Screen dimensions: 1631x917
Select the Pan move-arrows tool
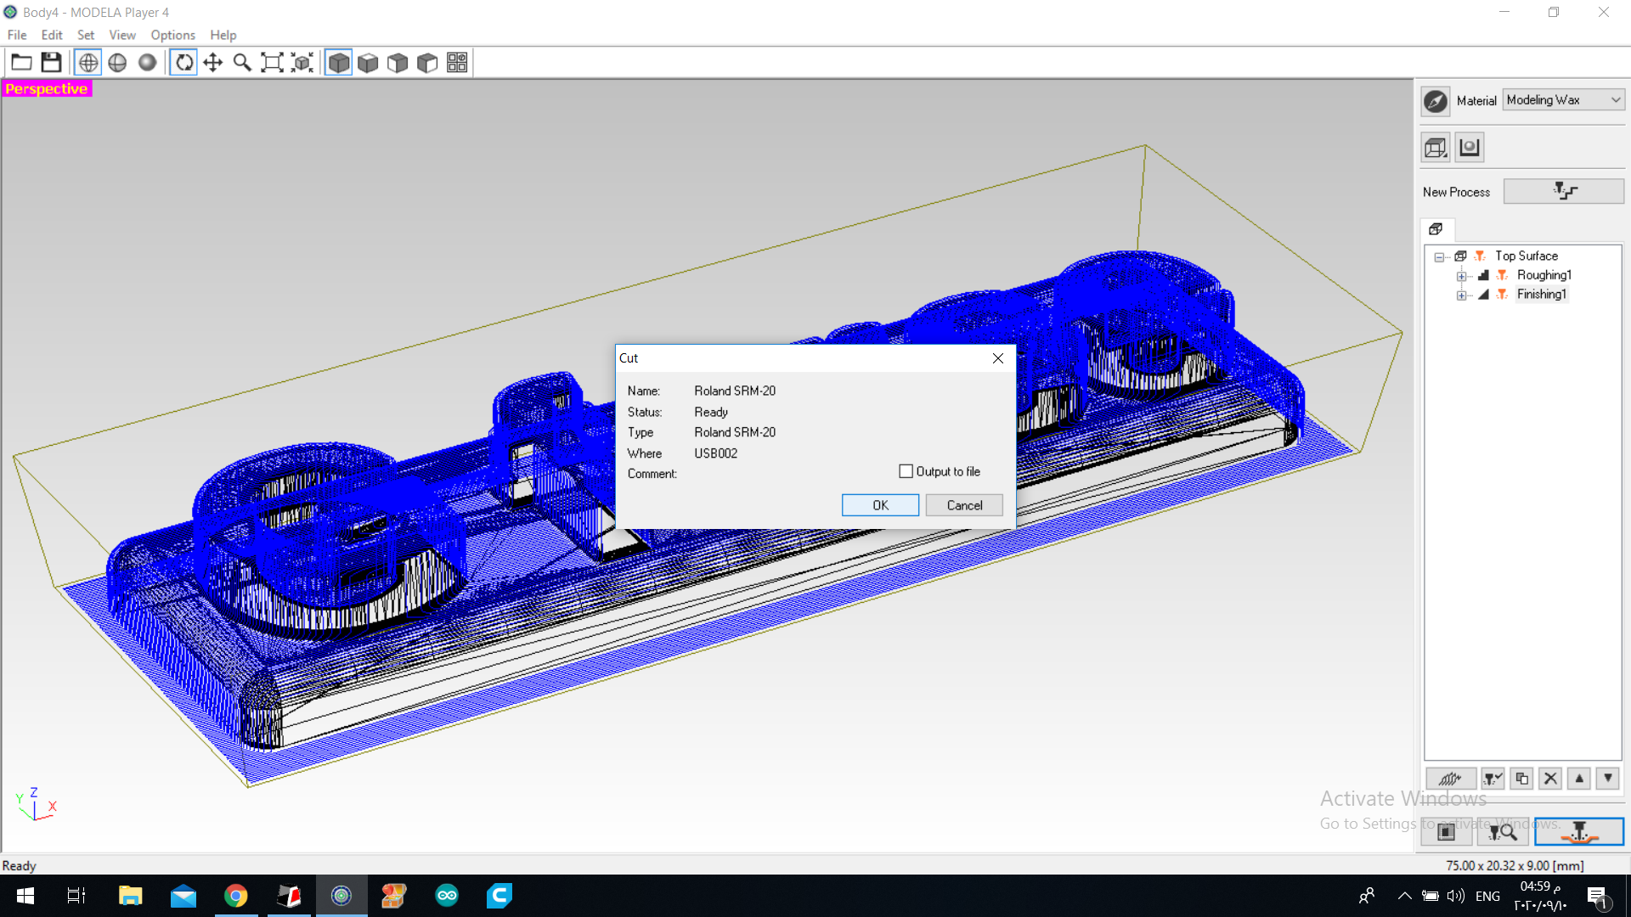(213, 62)
